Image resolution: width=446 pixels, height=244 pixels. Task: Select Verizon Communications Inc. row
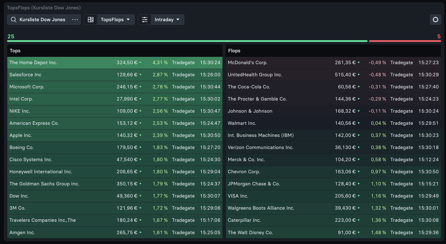point(333,148)
